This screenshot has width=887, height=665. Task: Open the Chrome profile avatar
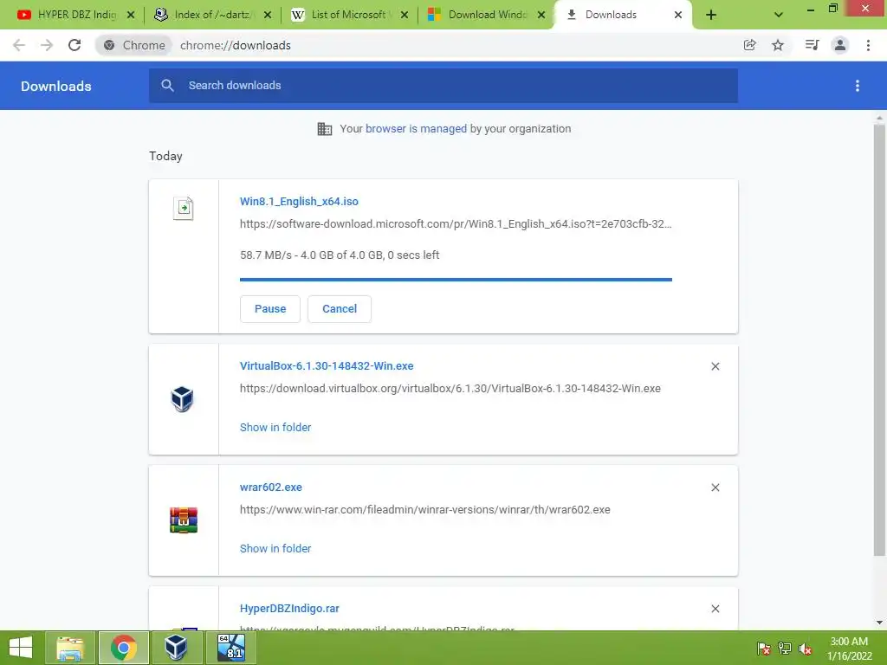click(840, 45)
